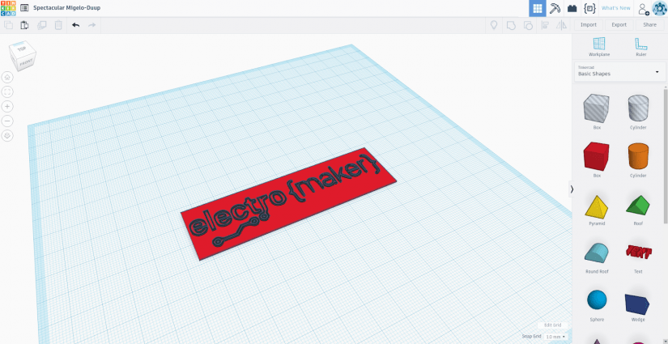Click the Ungroup shapes icon
This screenshot has width=668, height=344.
tap(528, 25)
